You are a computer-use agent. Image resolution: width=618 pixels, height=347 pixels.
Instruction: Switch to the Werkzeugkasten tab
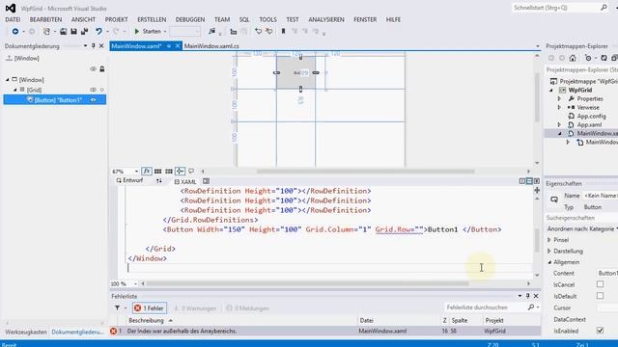[26, 332]
